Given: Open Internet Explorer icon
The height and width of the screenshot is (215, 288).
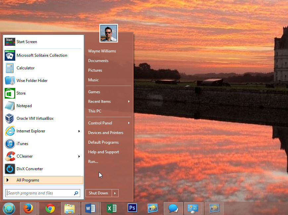Looking at the screenshot, I should click(10, 131).
